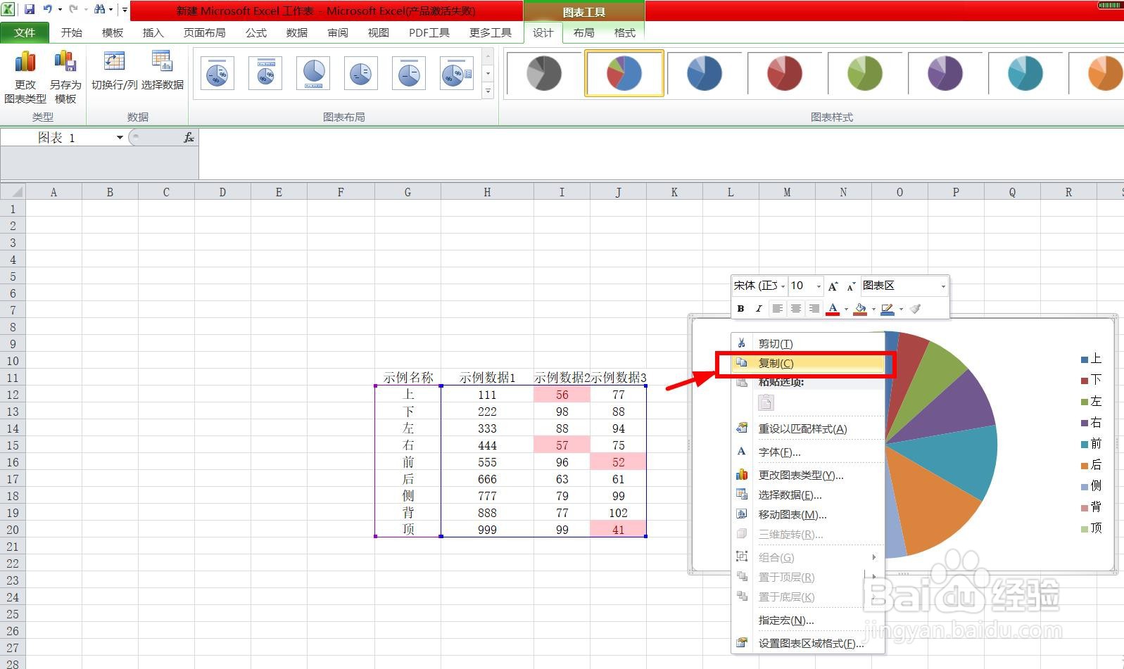Open Select Data (选择数据) from ribbon
Image resolution: width=1124 pixels, height=669 pixels.
pos(163,70)
